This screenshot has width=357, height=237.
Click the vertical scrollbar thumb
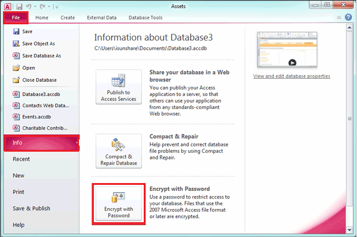(349, 118)
